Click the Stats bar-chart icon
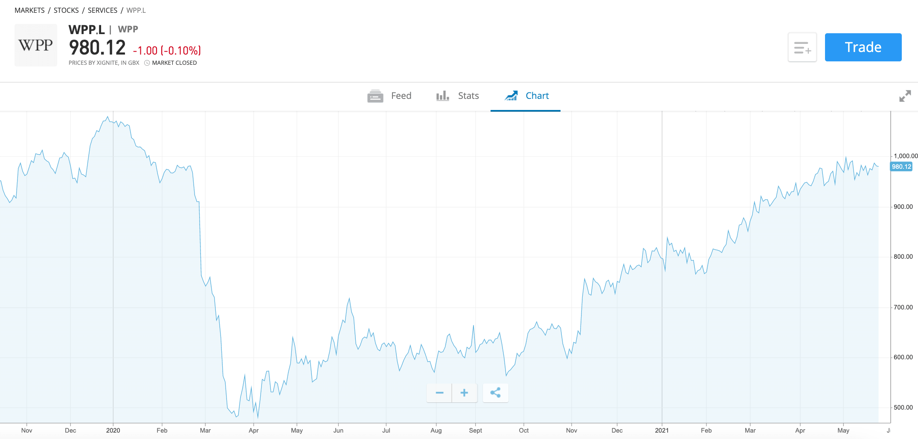The image size is (918, 439). [x=443, y=96]
